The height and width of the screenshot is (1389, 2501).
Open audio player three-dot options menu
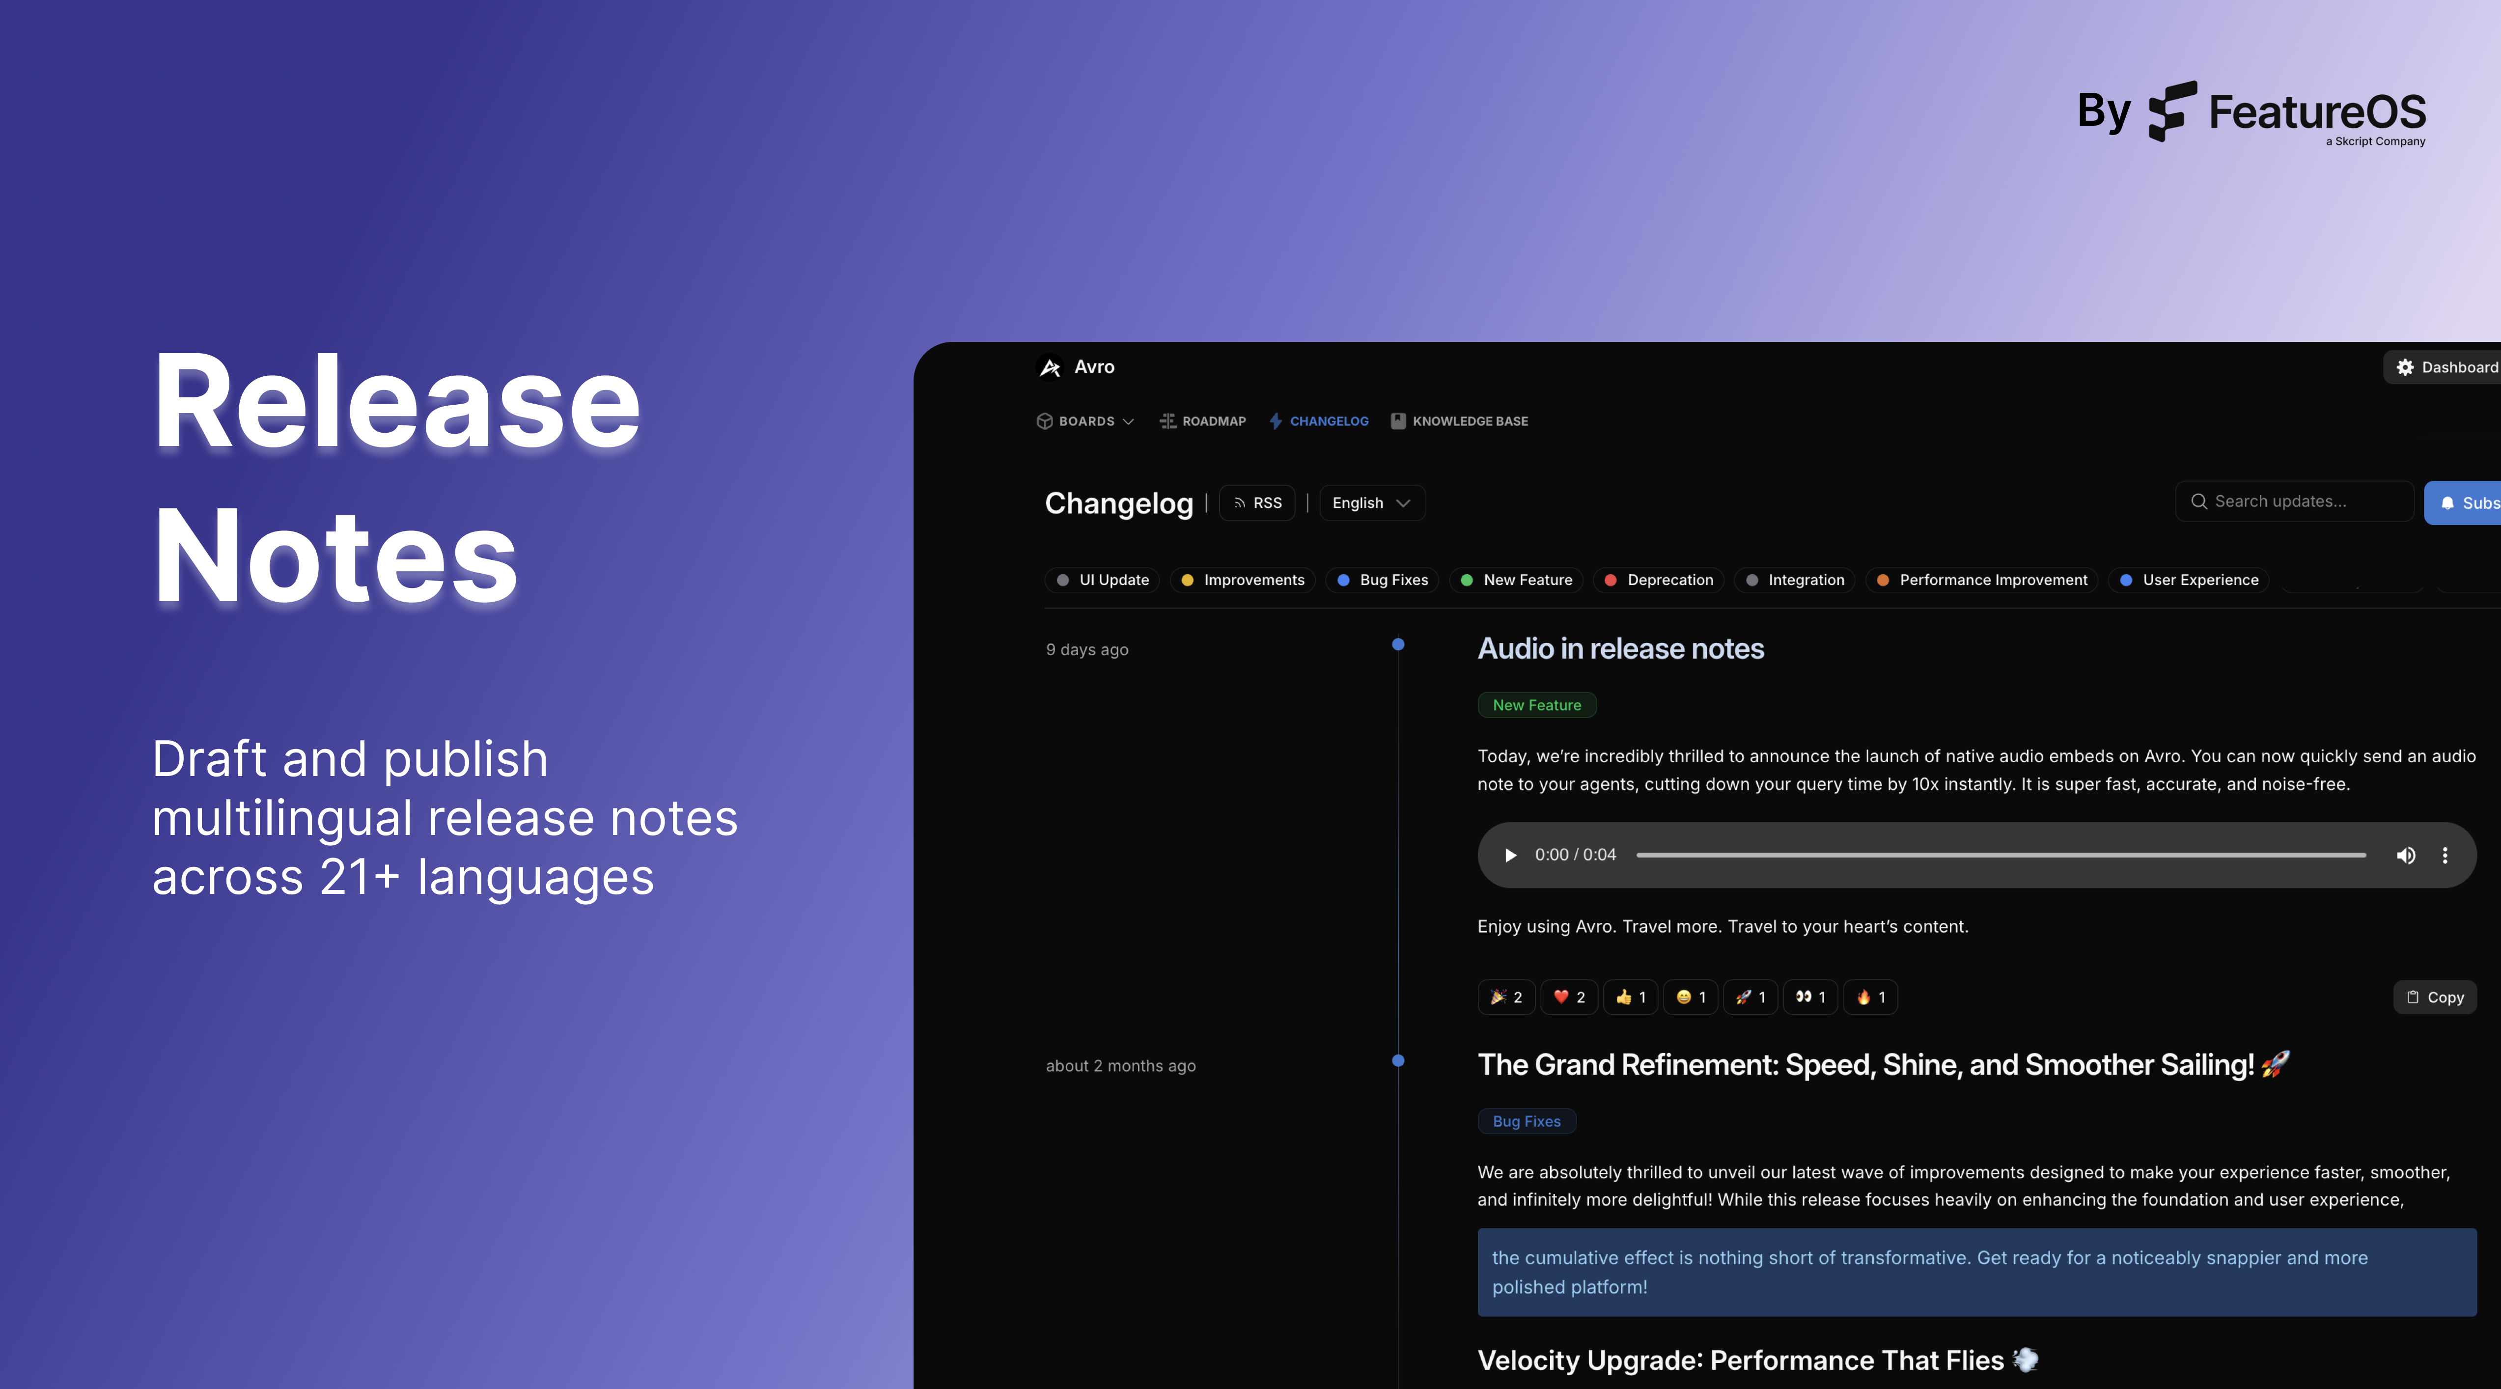point(2445,855)
